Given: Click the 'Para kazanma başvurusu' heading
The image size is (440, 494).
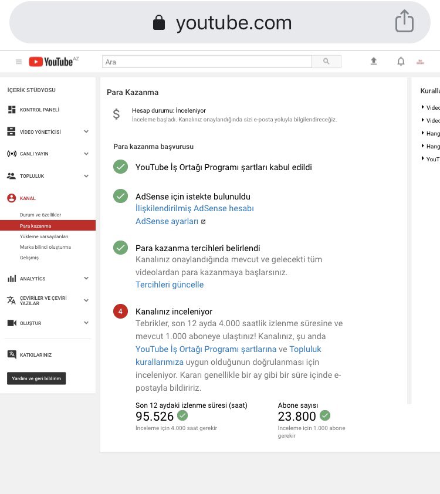Looking at the screenshot, I should [153, 147].
